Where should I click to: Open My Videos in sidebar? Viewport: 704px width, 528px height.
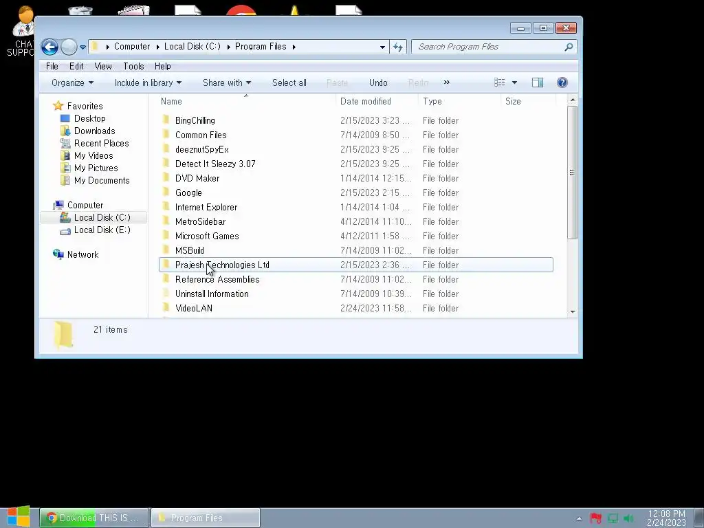(93, 155)
